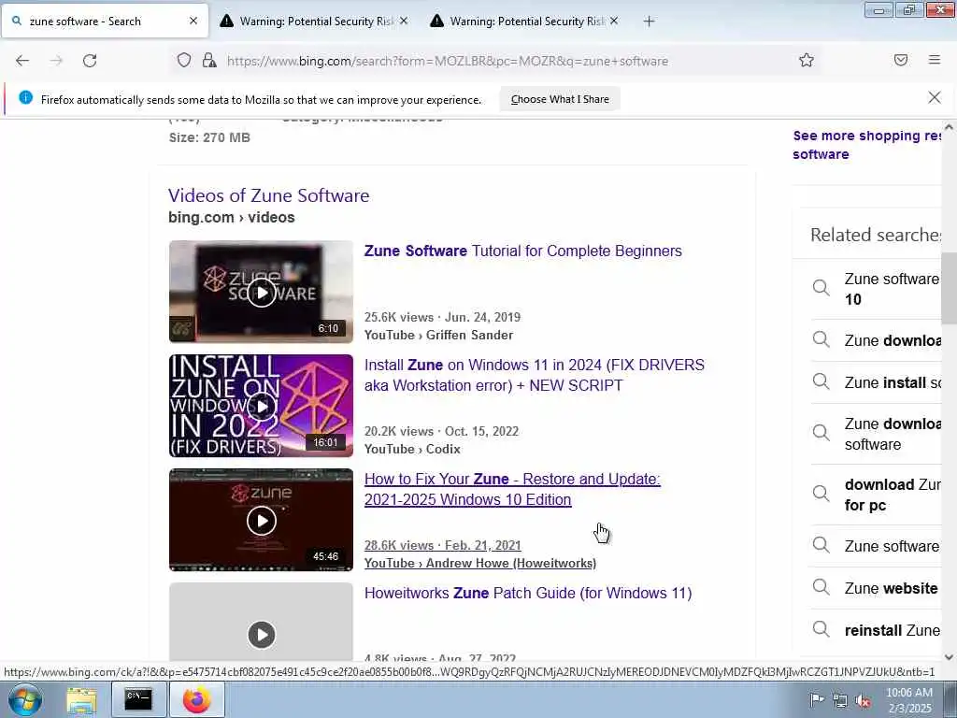Click the info icon in notification bar
The width and height of the screenshot is (957, 718).
coord(25,97)
